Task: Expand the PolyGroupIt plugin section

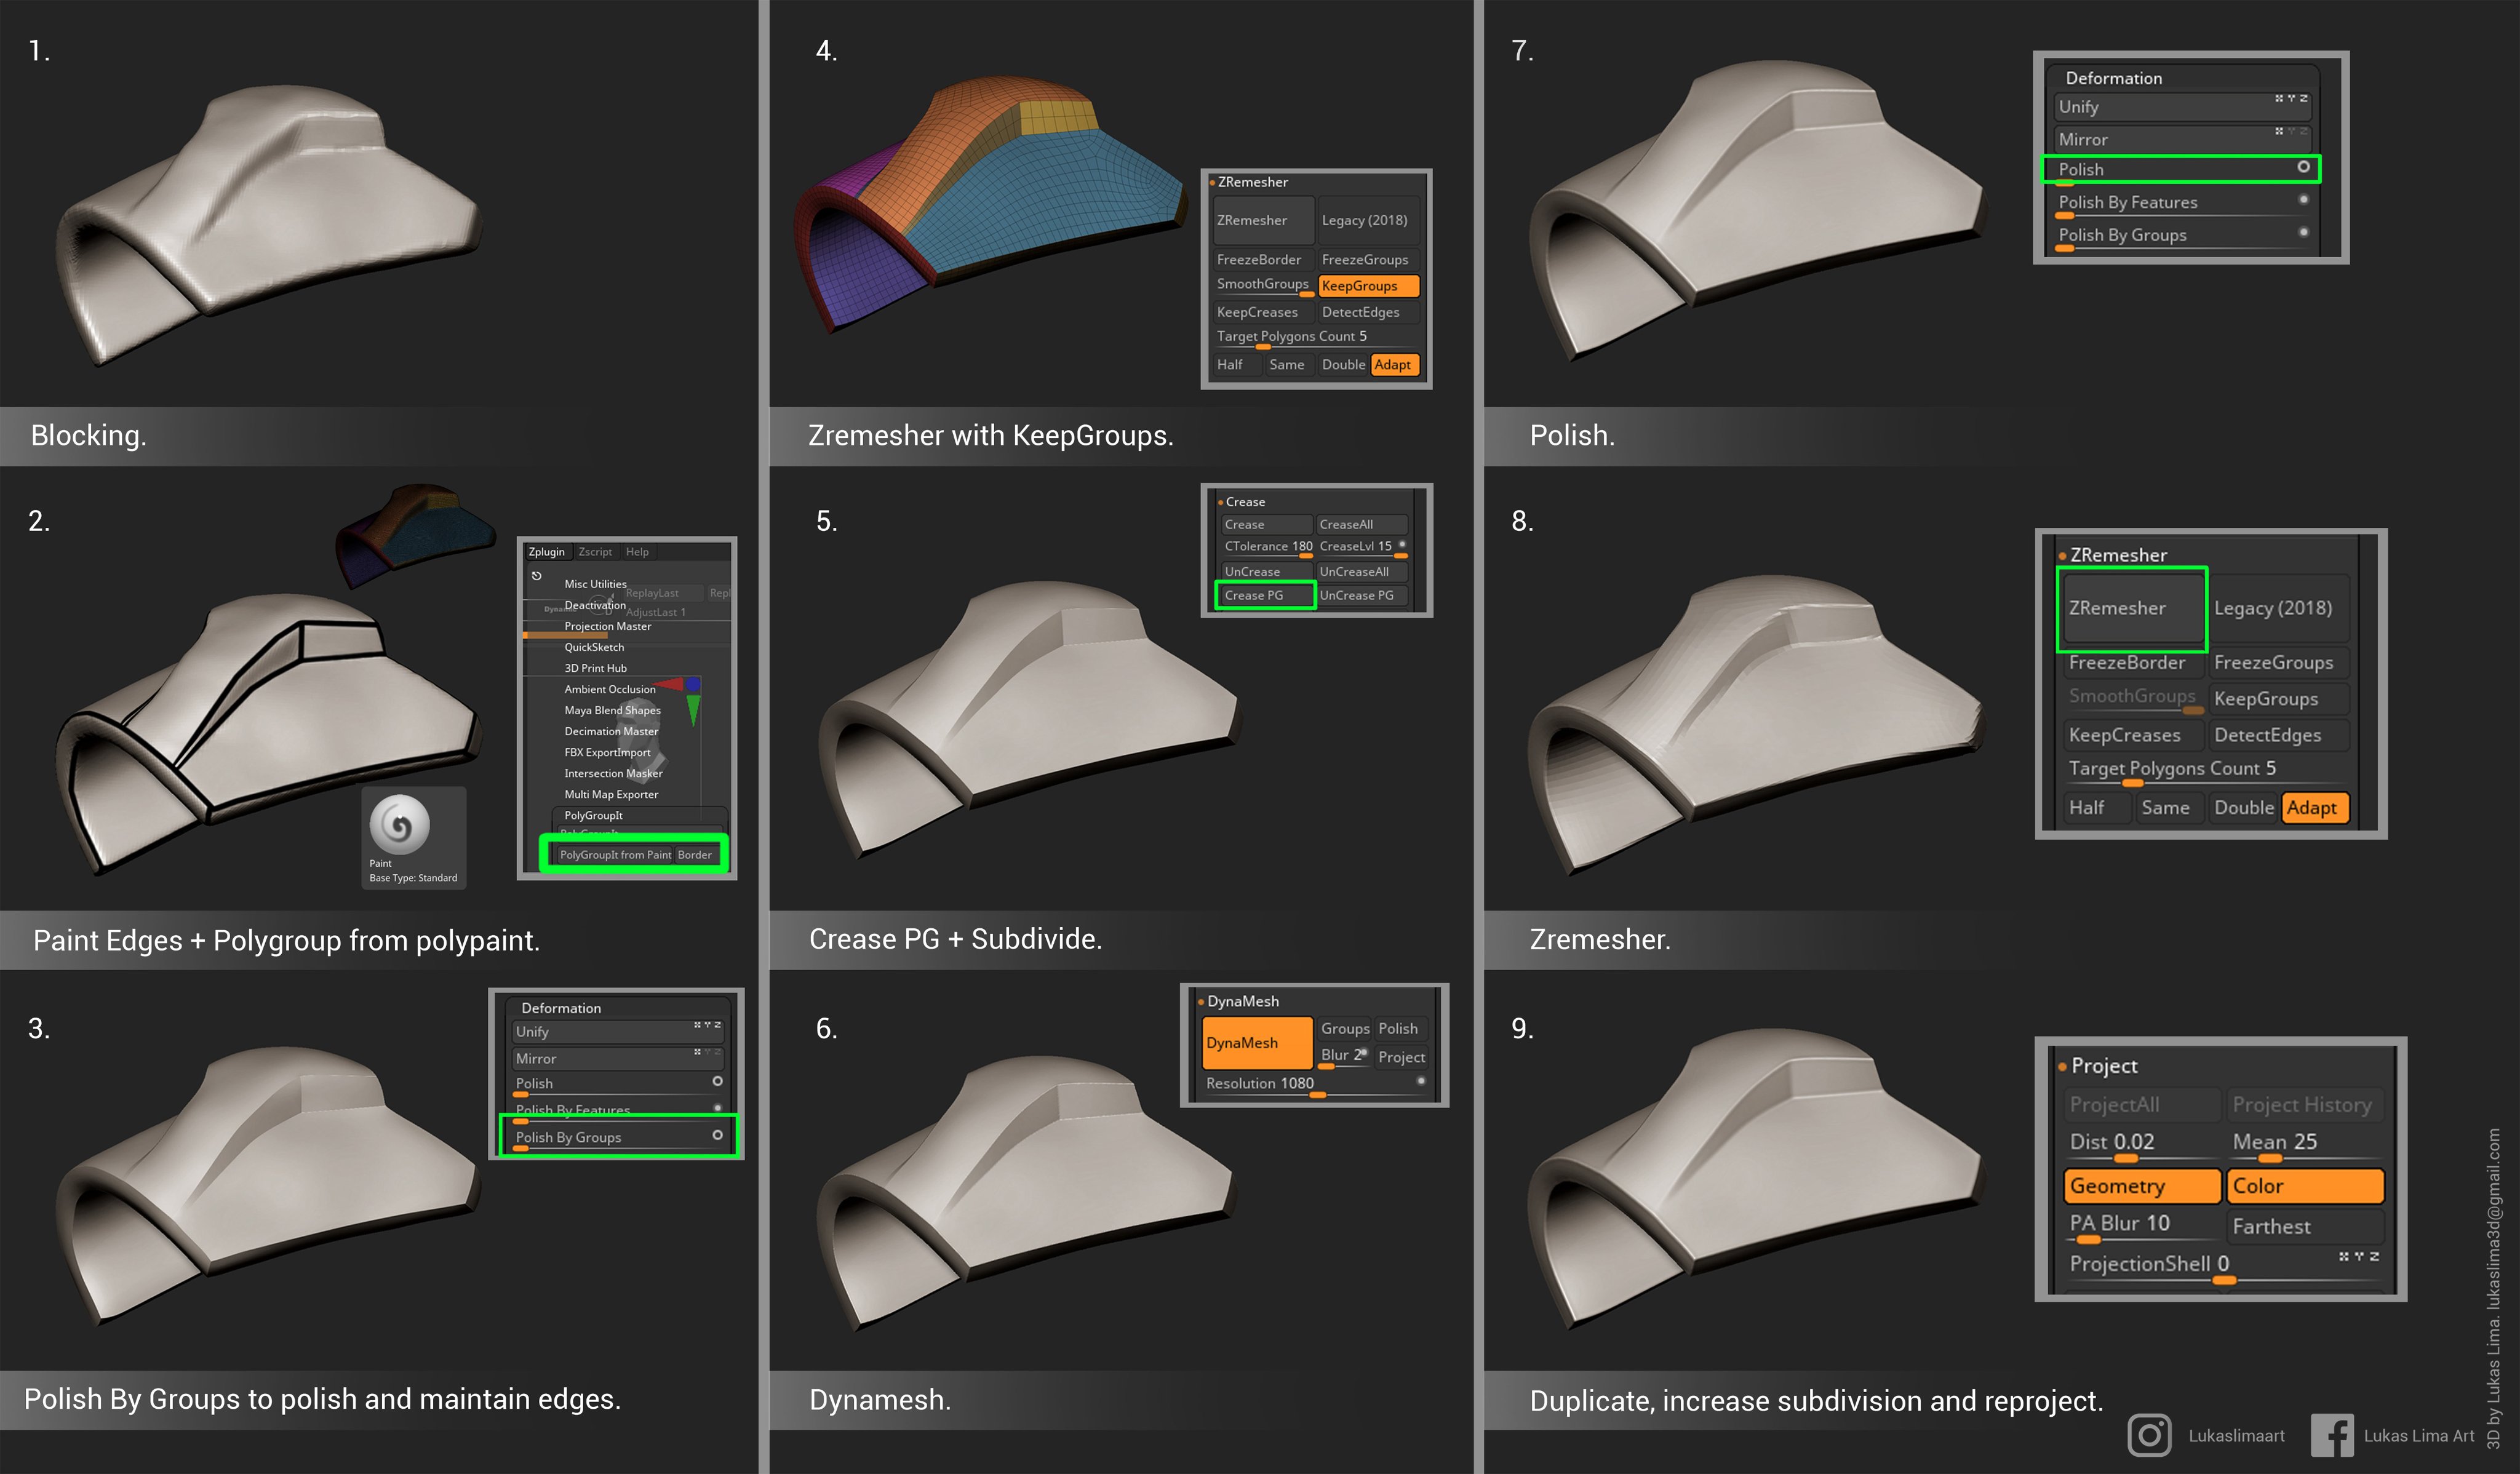Action: point(593,815)
